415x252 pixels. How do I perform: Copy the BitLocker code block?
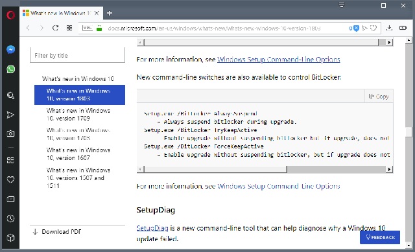pos(379,97)
